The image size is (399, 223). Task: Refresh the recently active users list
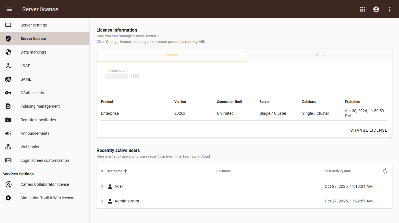point(385,171)
